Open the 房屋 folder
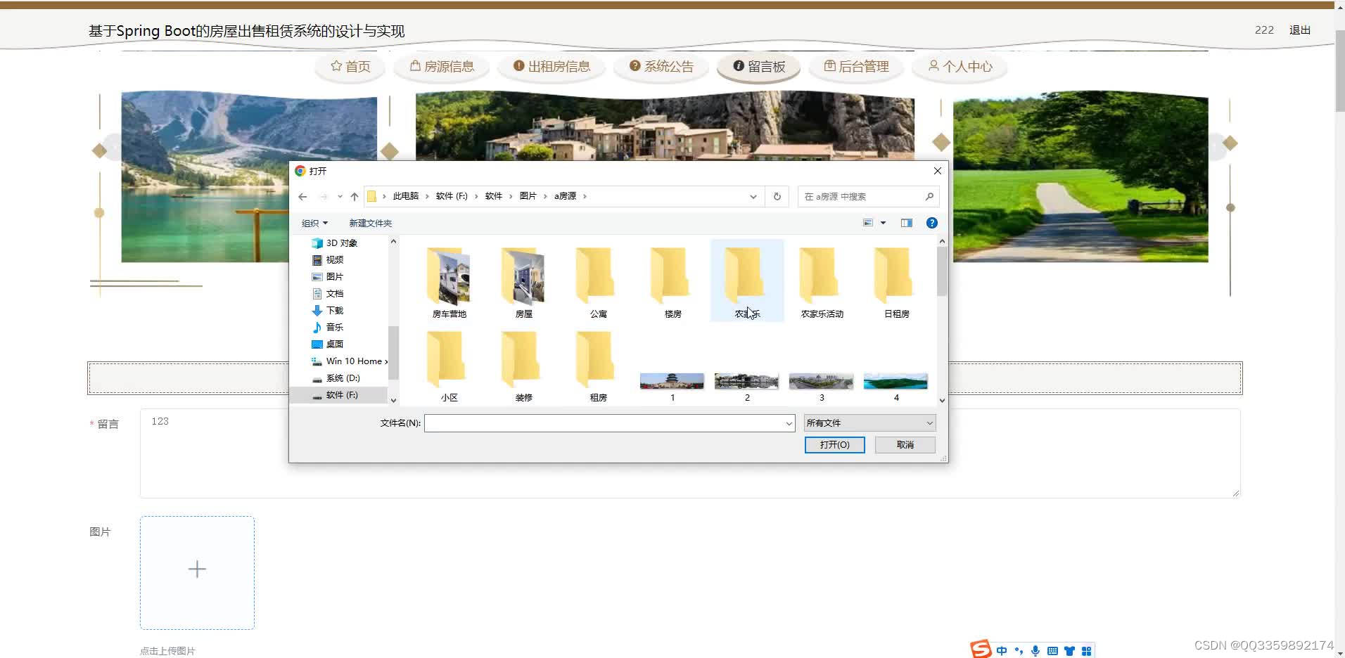Screen dimensions: 1345x658 [x=523, y=283]
